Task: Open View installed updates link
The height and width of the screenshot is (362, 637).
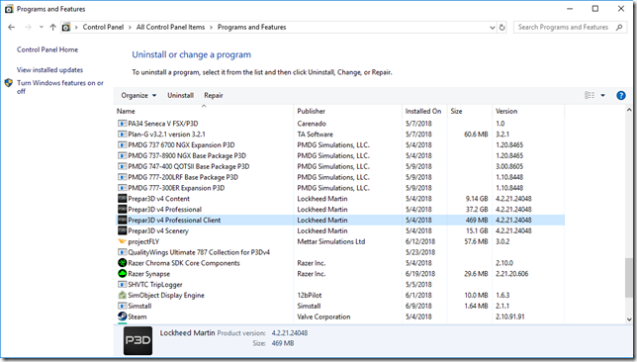Action: pos(50,70)
